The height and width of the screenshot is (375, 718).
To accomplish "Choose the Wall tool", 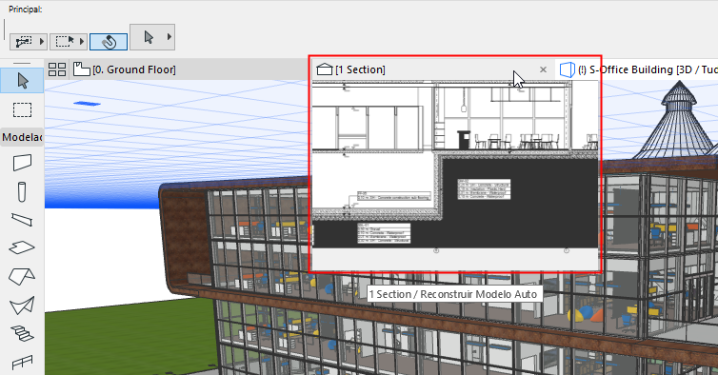I will coord(22,163).
